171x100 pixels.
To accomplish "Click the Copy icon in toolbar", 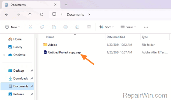I will (42, 27).
